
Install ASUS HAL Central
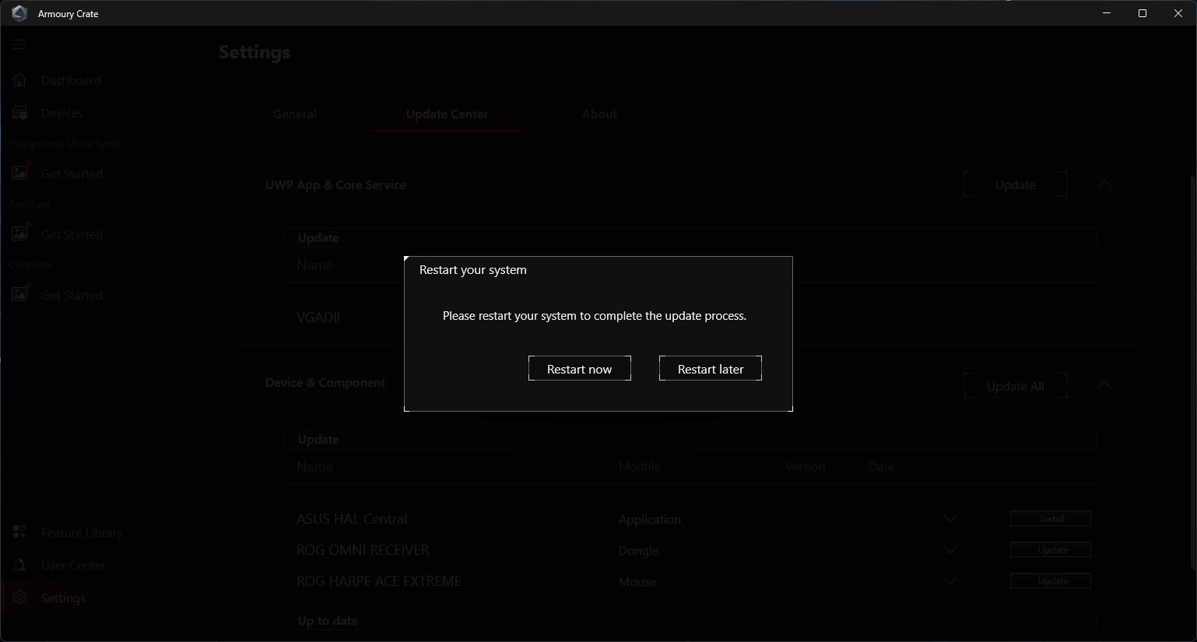pyautogui.click(x=1051, y=518)
